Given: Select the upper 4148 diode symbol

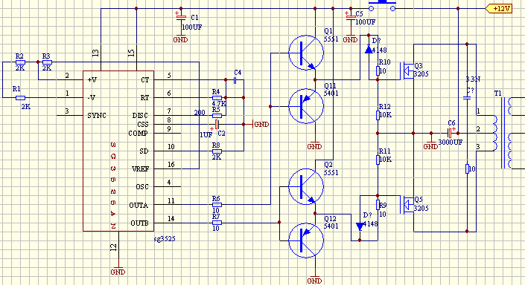Looking at the screenshot, I should point(369,50).
